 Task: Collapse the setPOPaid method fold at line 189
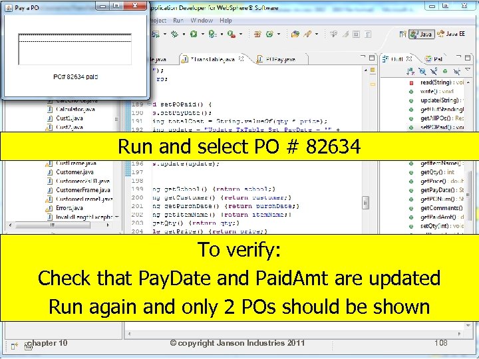click(x=149, y=104)
